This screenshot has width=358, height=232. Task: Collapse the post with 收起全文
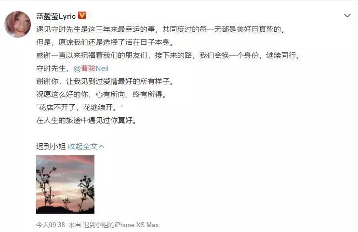83,146
